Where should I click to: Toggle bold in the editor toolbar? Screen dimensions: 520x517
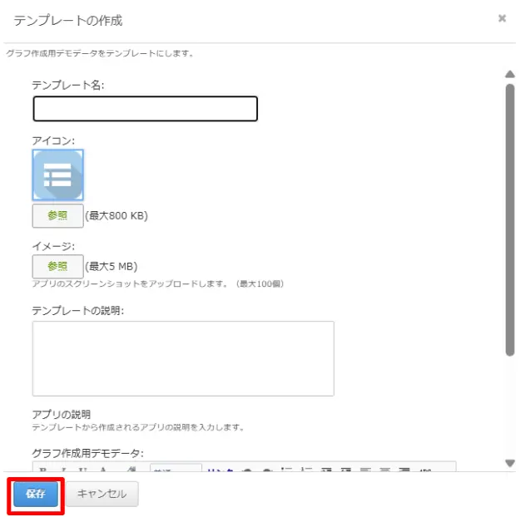point(43,470)
